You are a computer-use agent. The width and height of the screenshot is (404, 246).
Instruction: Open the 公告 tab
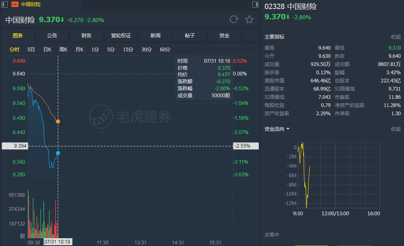point(52,36)
